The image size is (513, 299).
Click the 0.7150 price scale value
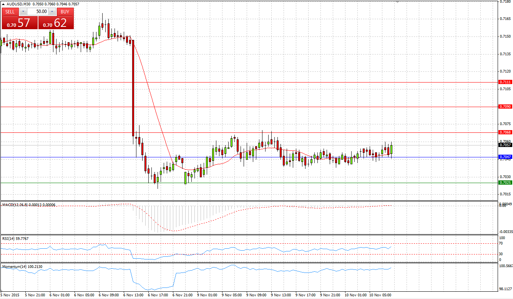505,36
